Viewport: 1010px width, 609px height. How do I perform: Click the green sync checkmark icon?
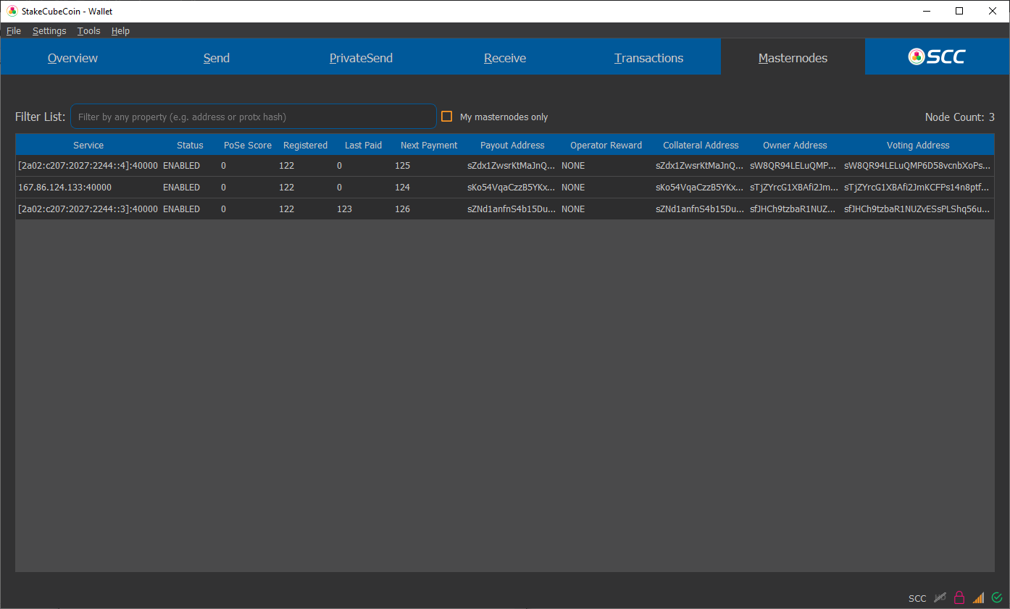tap(997, 597)
